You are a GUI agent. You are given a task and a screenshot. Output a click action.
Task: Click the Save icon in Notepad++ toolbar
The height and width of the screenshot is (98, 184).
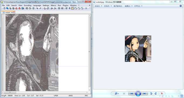[10, 8]
